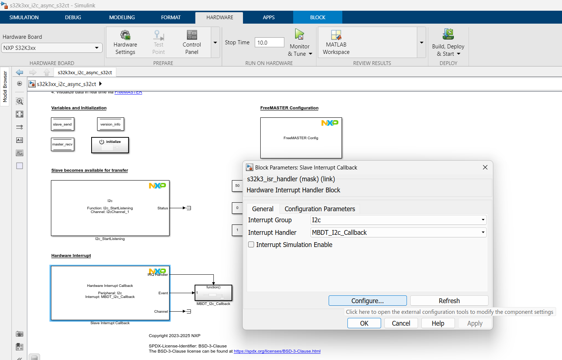562x360 pixels.
Task: Switch to the SIMULATION ribbon tab
Action: click(24, 17)
